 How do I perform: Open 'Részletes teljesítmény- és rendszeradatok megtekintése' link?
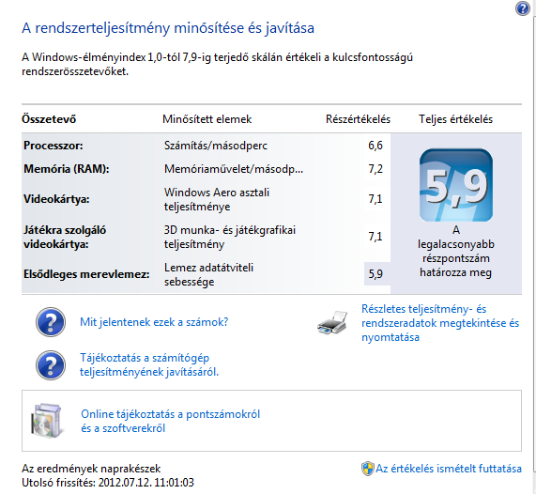pyautogui.click(x=440, y=323)
